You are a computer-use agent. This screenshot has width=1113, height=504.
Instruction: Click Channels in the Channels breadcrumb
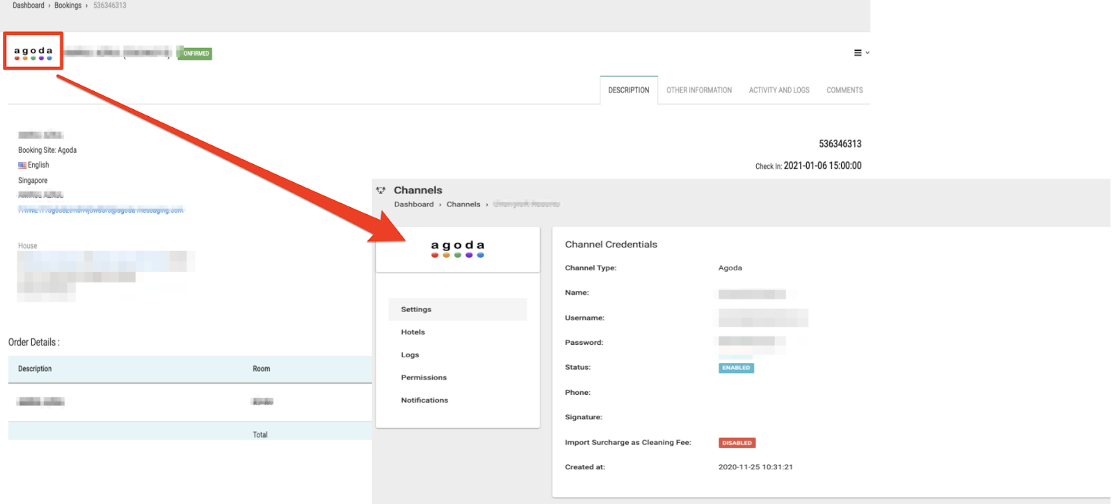coord(463,204)
